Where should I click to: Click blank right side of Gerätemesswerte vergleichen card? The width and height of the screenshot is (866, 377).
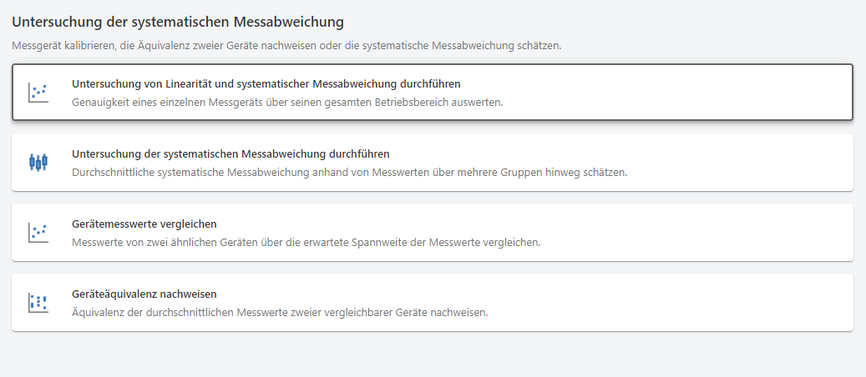(710, 233)
